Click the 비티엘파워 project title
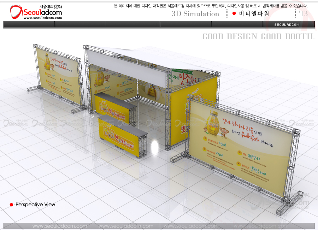The width and height of the screenshot is (318, 230). pyautogui.click(x=254, y=14)
